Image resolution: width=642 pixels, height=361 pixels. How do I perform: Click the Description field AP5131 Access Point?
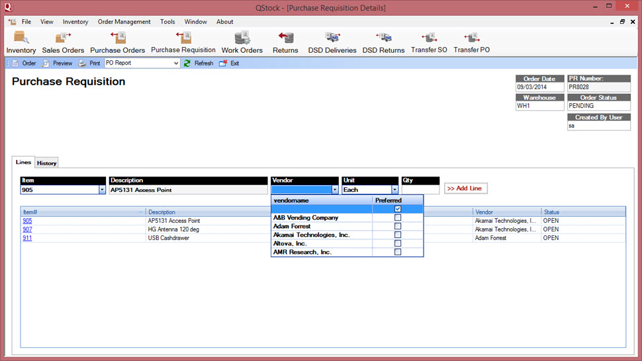(x=189, y=190)
